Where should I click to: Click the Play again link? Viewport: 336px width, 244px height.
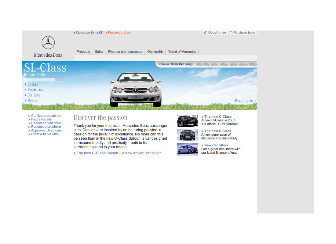coord(245,101)
